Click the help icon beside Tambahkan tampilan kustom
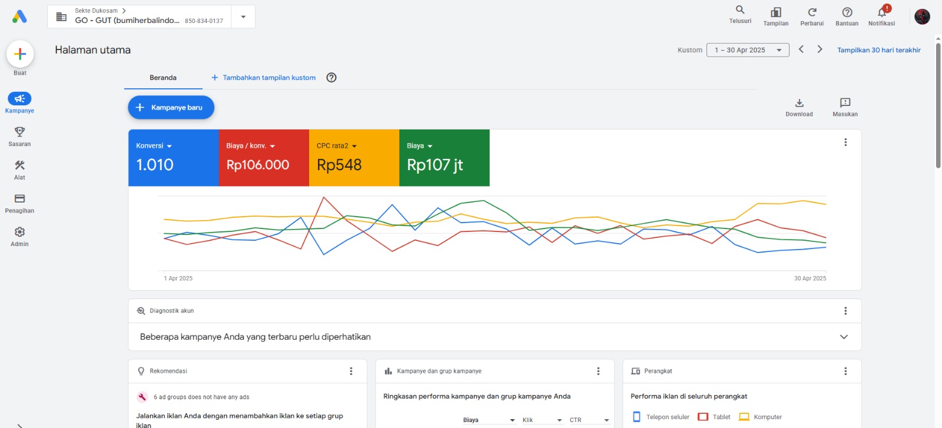 [x=331, y=78]
